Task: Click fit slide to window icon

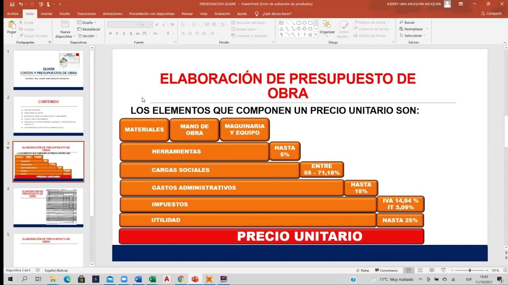Action: (x=504, y=270)
